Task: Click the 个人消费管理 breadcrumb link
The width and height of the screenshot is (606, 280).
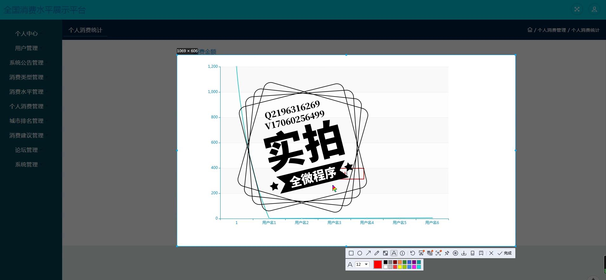Action: pyautogui.click(x=552, y=30)
